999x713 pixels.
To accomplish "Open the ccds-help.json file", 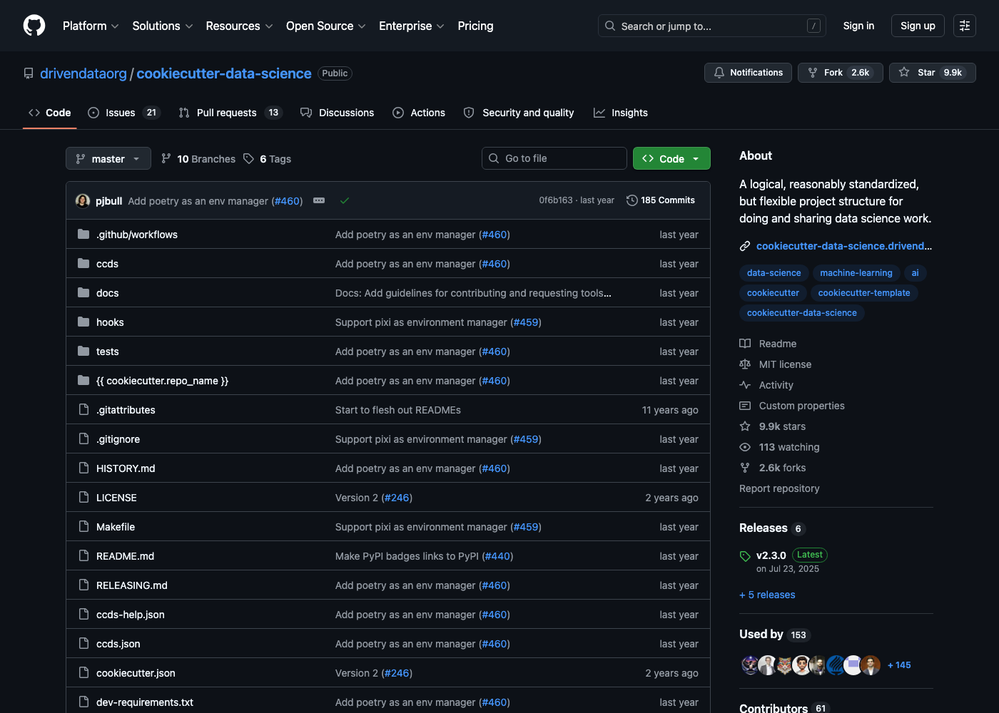I will click(131, 615).
